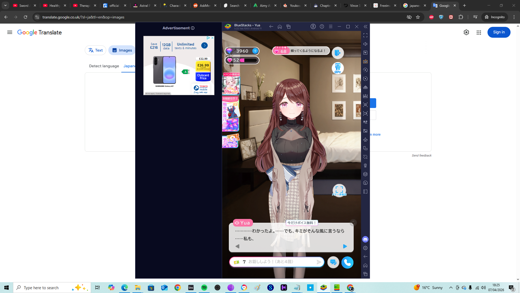Viewport: 520px width, 293px height.
Task: Click the Send feedback link
Action: point(422,155)
